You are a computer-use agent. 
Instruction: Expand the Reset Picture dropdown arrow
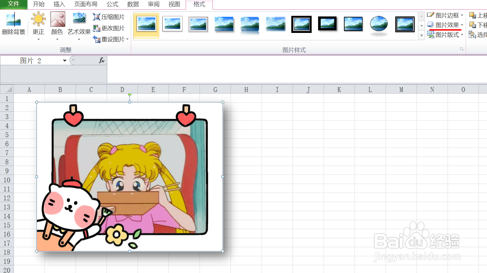[128, 39]
